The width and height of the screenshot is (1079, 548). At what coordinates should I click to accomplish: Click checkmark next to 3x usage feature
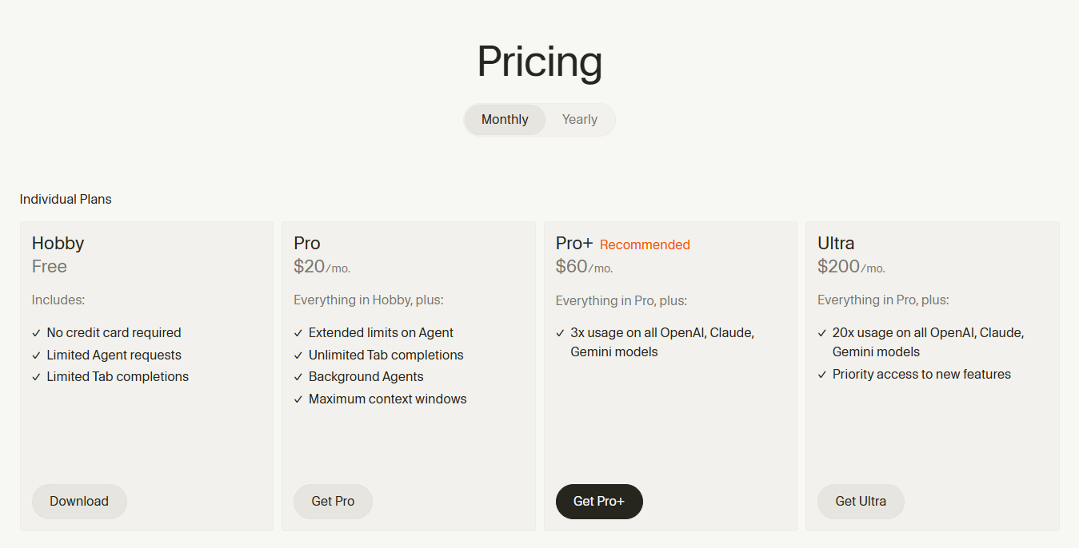560,333
